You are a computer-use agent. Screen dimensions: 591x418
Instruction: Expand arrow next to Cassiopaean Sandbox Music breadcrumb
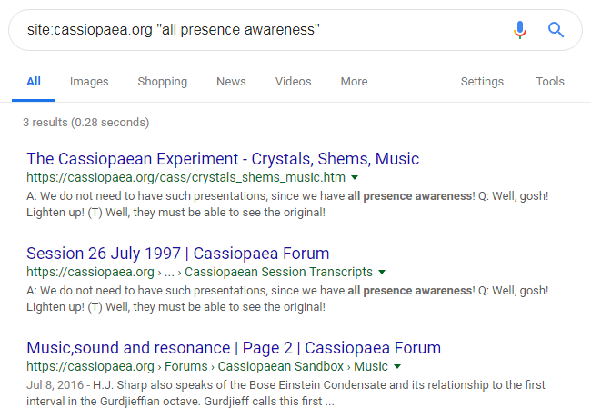tap(396, 367)
